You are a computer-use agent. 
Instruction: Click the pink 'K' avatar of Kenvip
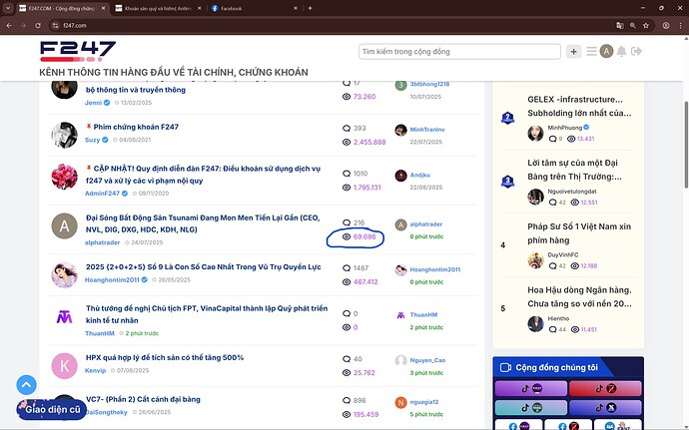65,365
